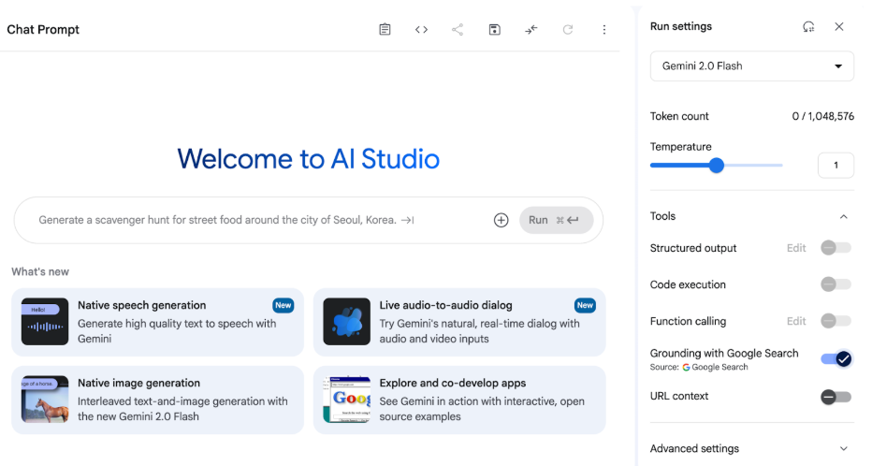Click the Live audio-to-audio blue blob thumbnail

347,321
